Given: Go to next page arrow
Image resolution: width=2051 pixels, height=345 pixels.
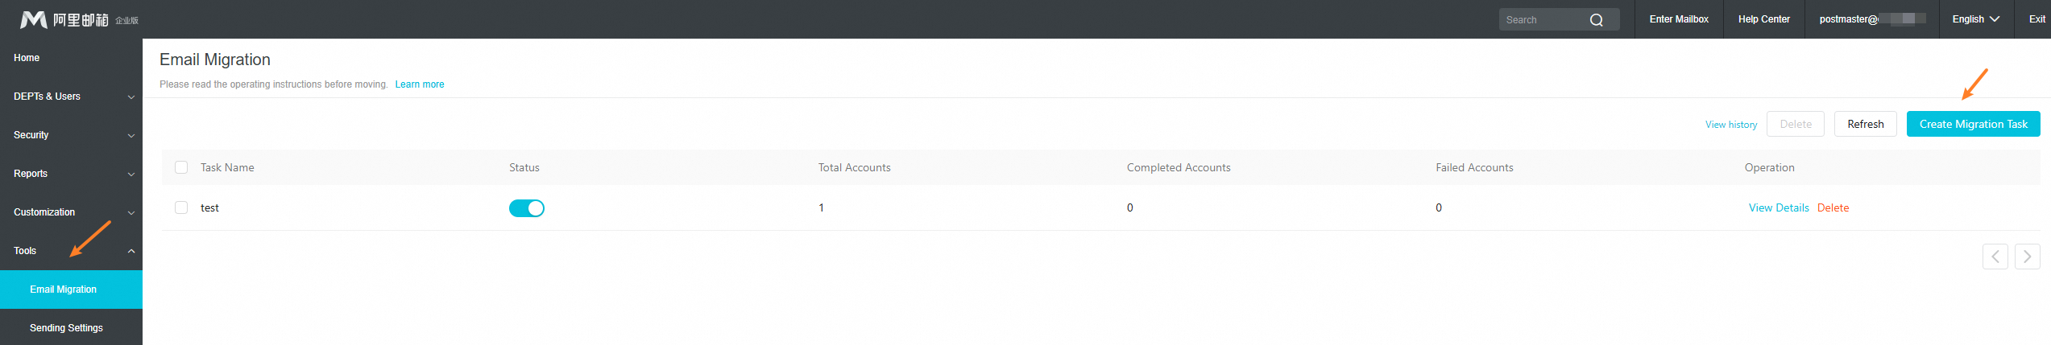Looking at the screenshot, I should click(2027, 257).
